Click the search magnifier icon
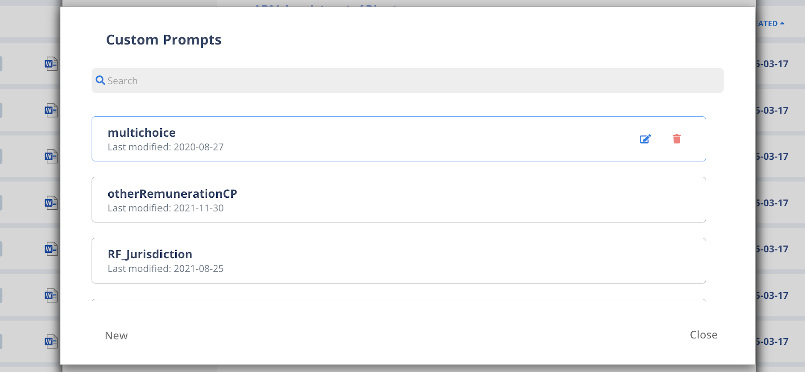The image size is (805, 372). [100, 80]
